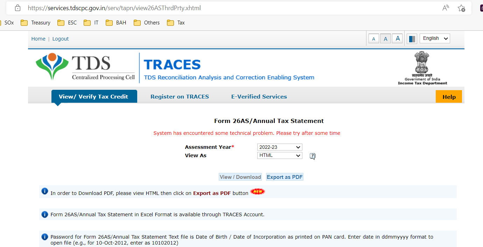This screenshot has width=483, height=247.
Task: Open the E-Verified Services tab
Action: click(259, 97)
